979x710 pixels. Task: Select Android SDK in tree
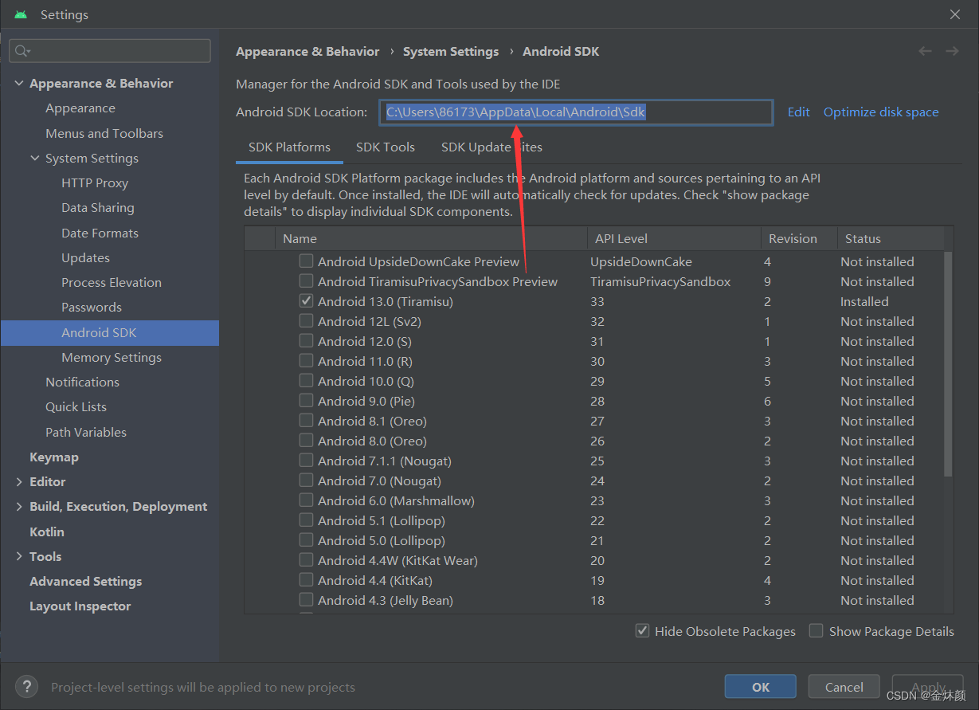point(110,332)
